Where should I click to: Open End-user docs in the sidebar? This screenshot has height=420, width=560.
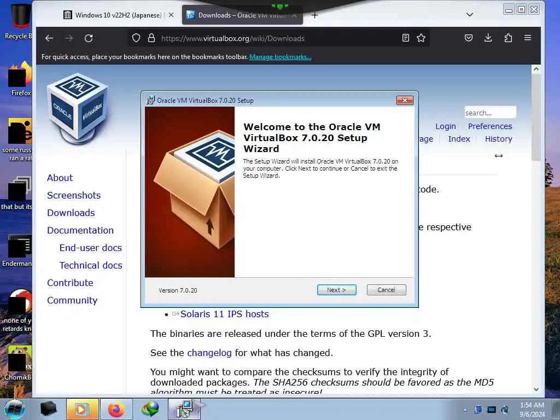tap(91, 248)
